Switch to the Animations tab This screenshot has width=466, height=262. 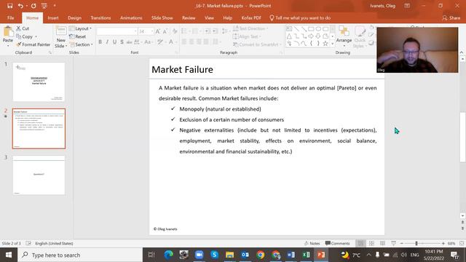pyautogui.click(x=131, y=17)
